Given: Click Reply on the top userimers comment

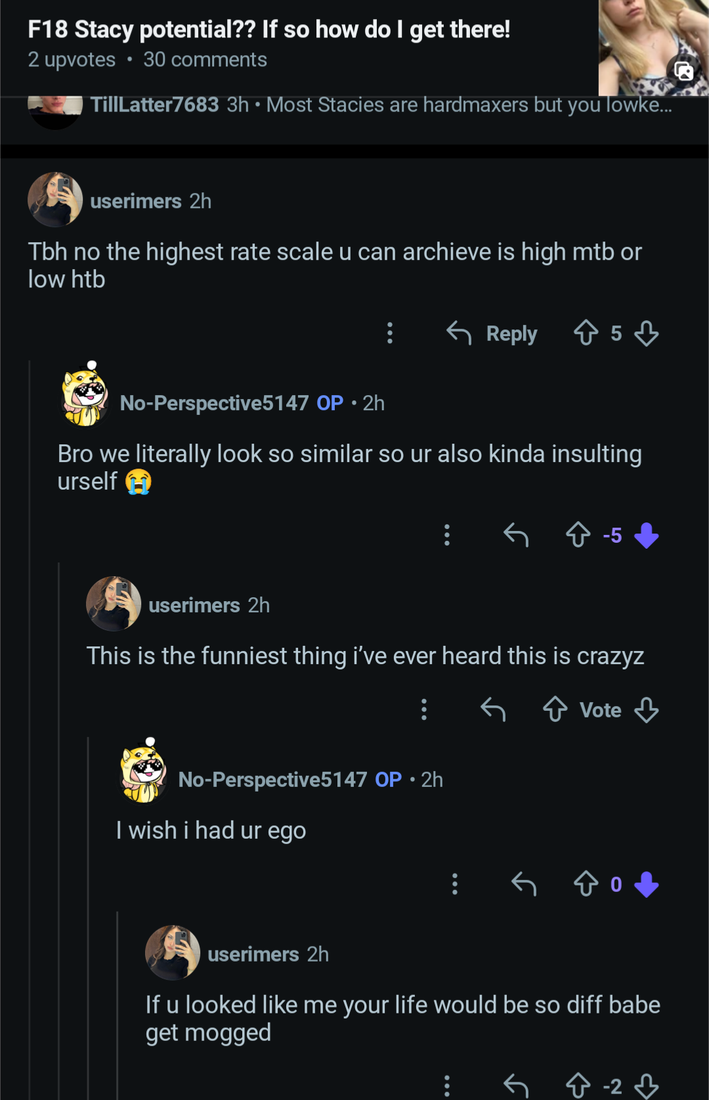Looking at the screenshot, I should click(493, 333).
